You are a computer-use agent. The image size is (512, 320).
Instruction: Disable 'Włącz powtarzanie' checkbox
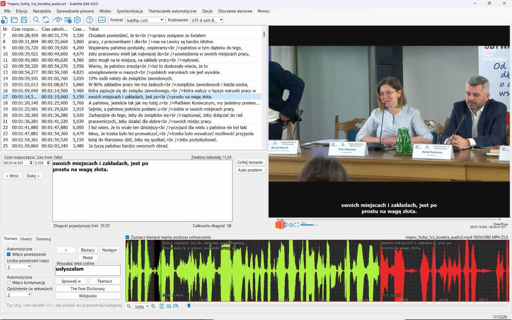9,254
